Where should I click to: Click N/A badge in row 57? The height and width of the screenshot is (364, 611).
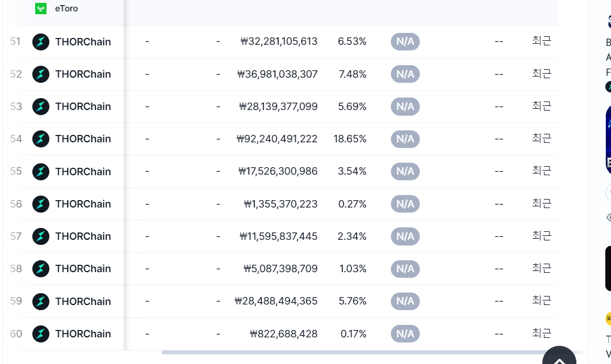click(x=405, y=236)
